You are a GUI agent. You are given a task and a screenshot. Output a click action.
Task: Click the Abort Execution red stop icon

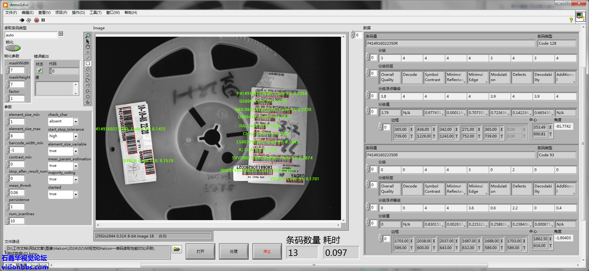[36, 20]
